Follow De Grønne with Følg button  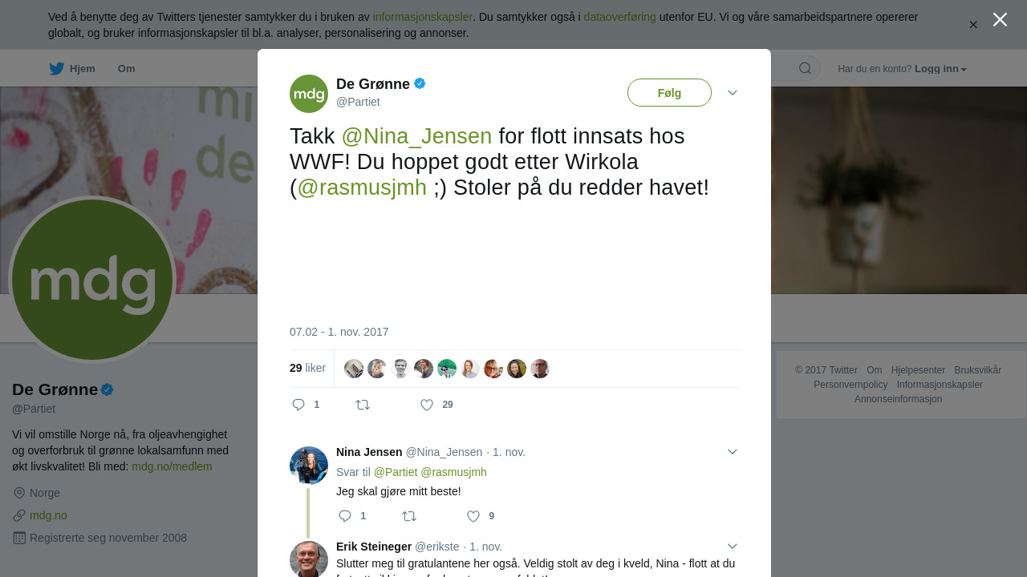click(x=669, y=93)
